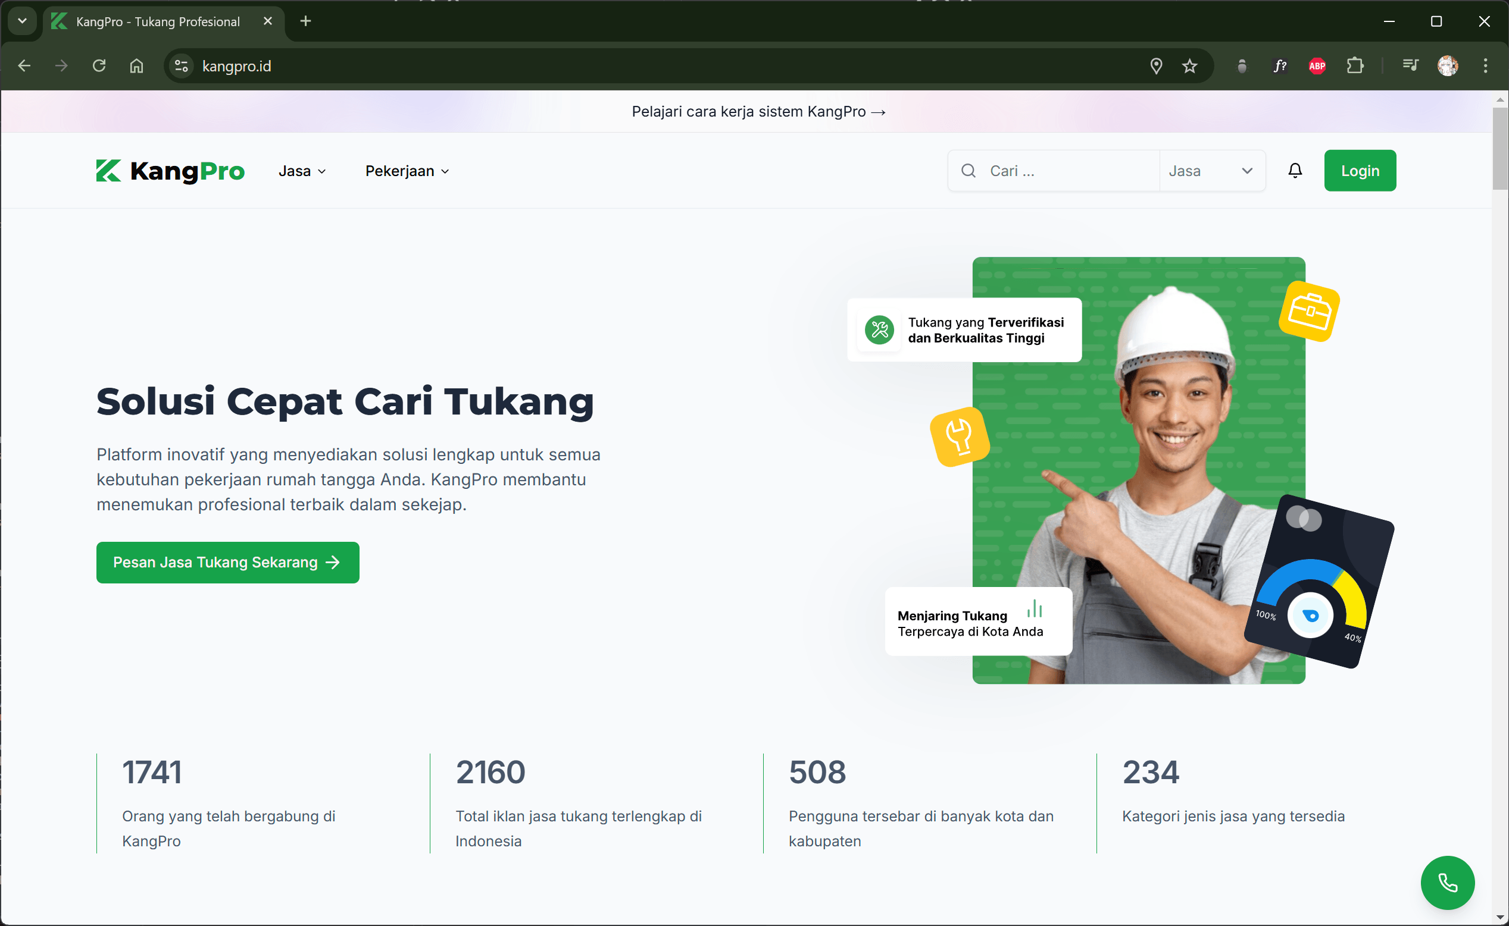
Task: Open Pelajari cara kerja sistem KangPro link
Action: click(758, 111)
